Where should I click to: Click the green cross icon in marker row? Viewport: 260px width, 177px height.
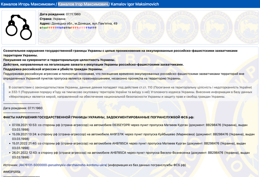[x=44, y=28]
